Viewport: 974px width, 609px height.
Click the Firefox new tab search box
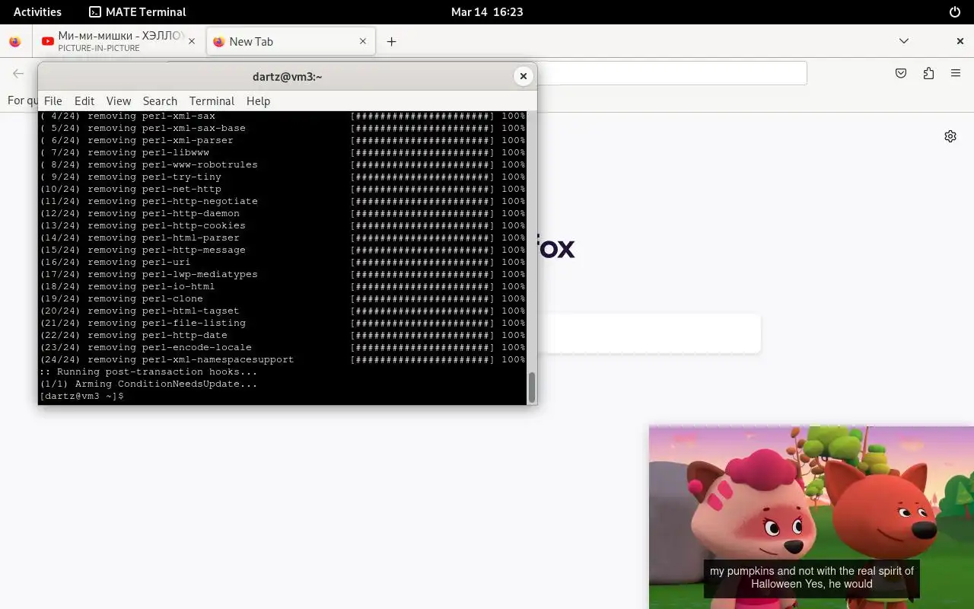click(648, 333)
